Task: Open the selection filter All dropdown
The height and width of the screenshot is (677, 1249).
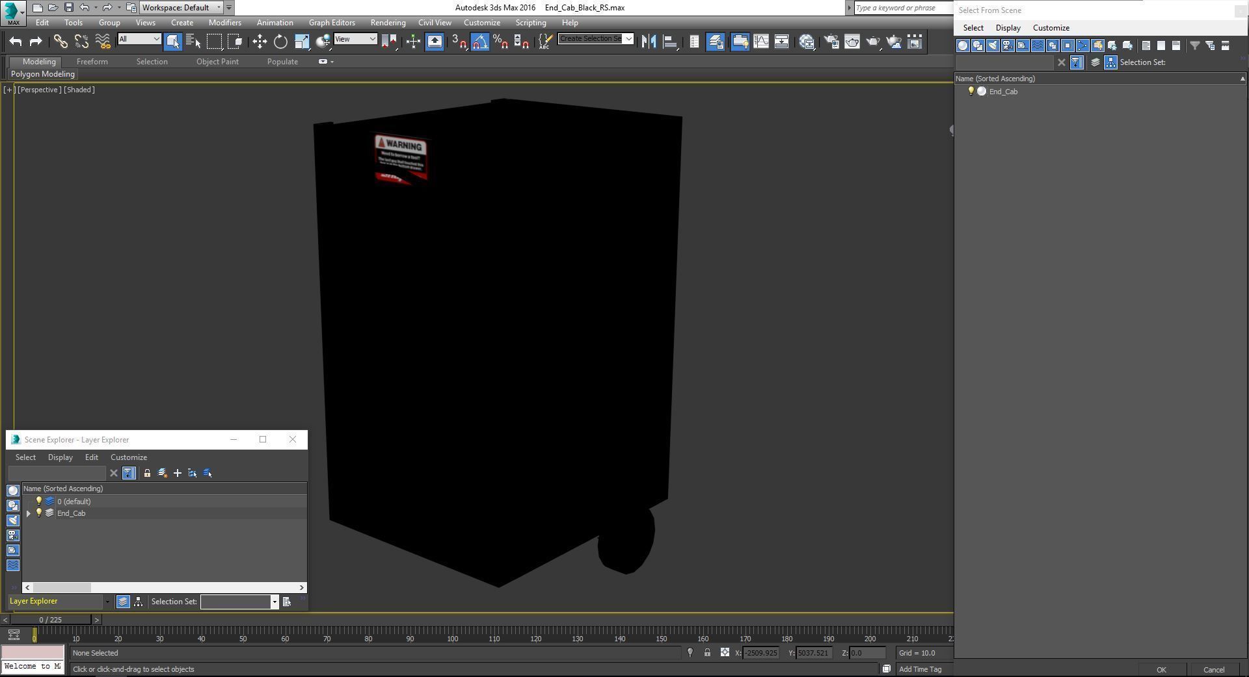Action: [x=139, y=39]
